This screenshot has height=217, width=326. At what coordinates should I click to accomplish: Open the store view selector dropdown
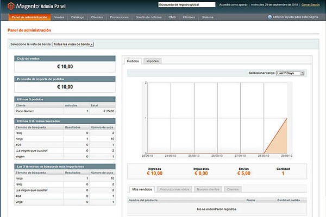73,44
